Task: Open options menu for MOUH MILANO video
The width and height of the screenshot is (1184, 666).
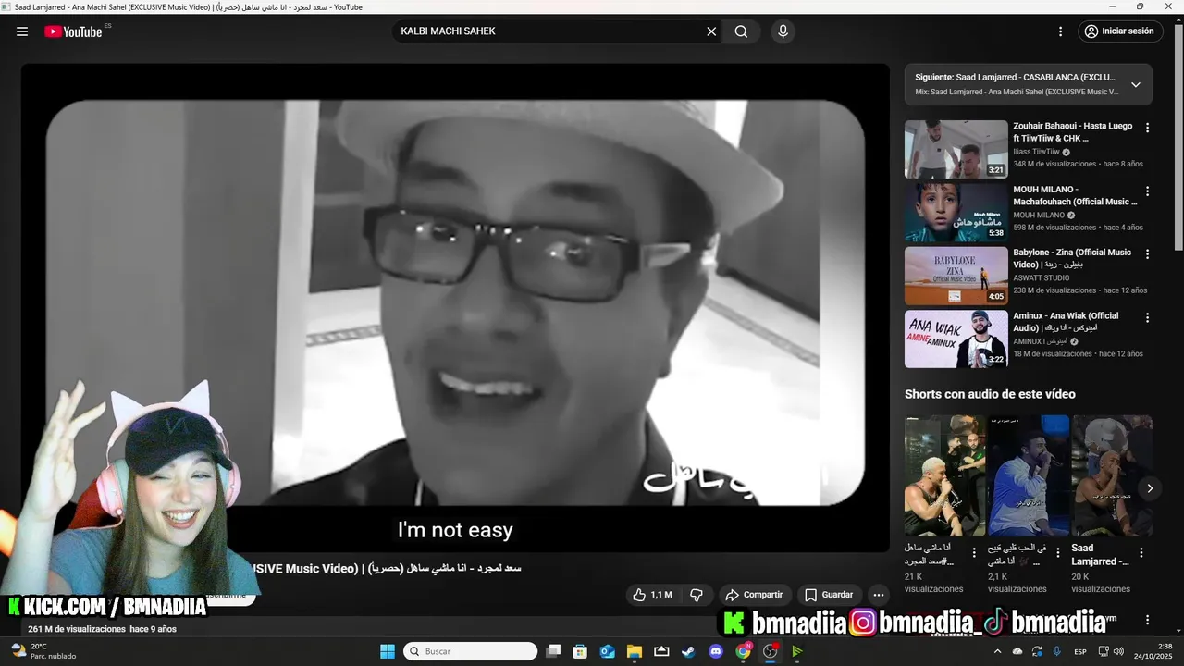Action: click(1148, 191)
